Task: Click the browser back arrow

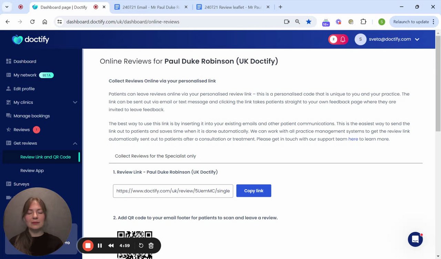Action: (8, 22)
